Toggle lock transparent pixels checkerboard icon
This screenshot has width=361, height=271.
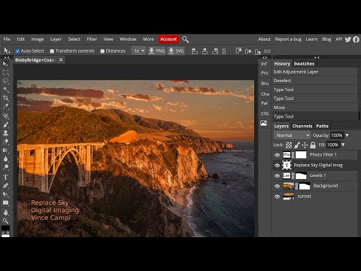pyautogui.click(x=289, y=145)
